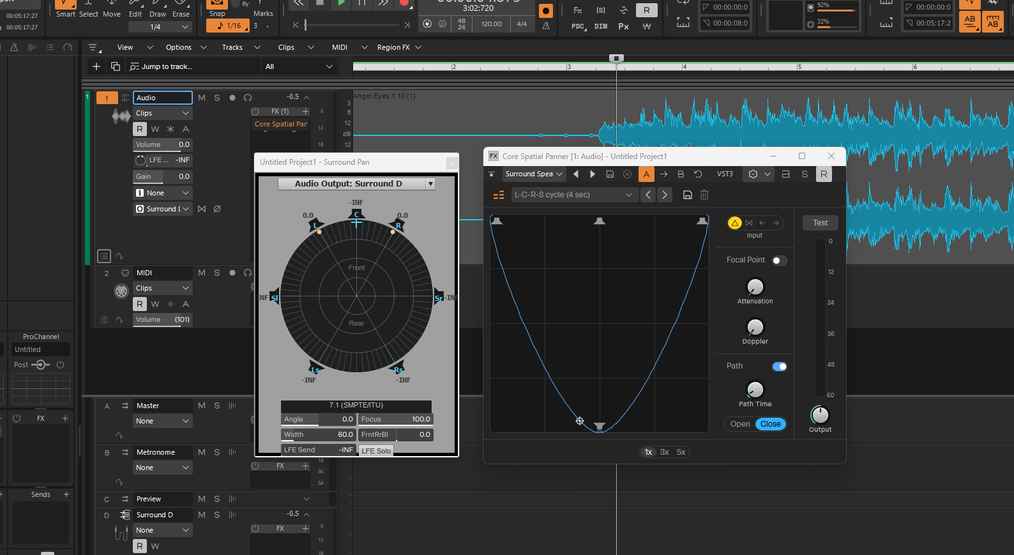Open plugin settings gear in Spatial Panner toolbar

coord(753,174)
